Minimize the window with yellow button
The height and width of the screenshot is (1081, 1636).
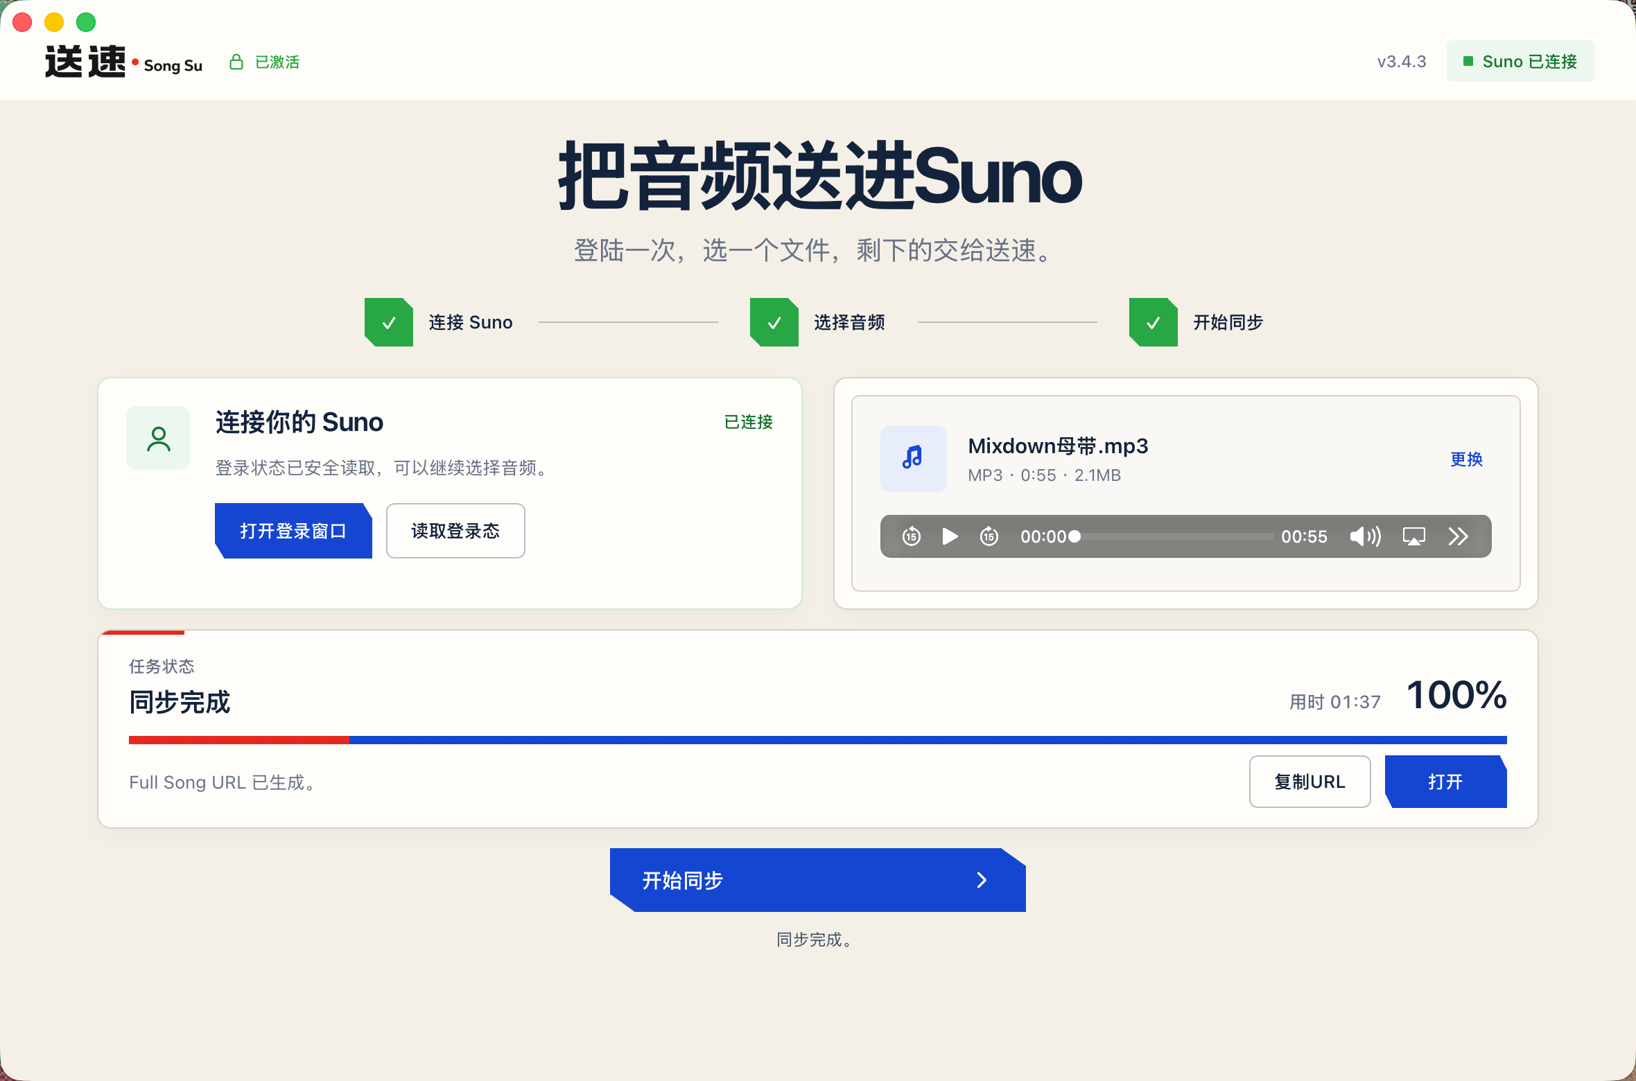[54, 22]
